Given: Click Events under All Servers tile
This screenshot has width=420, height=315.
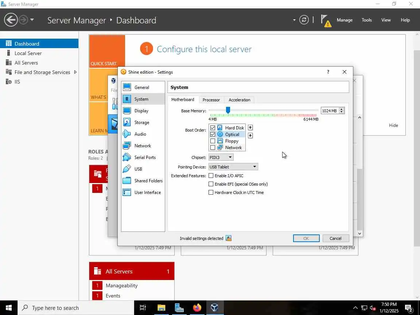Looking at the screenshot, I should [113, 296].
